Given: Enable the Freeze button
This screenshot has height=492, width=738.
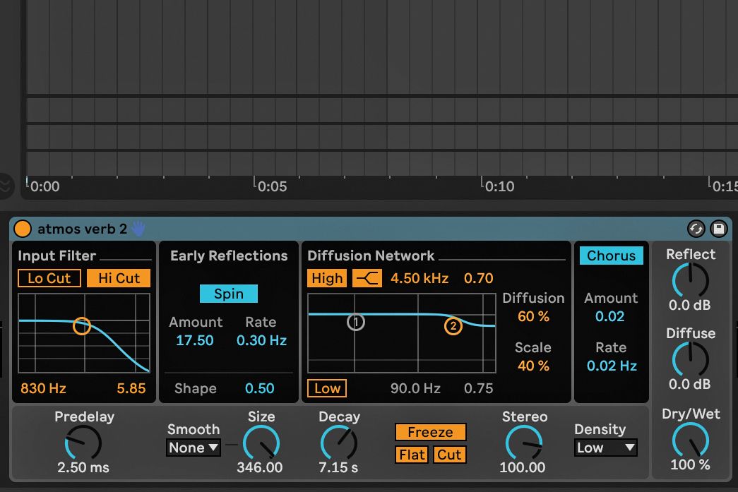Looking at the screenshot, I should tap(430, 432).
